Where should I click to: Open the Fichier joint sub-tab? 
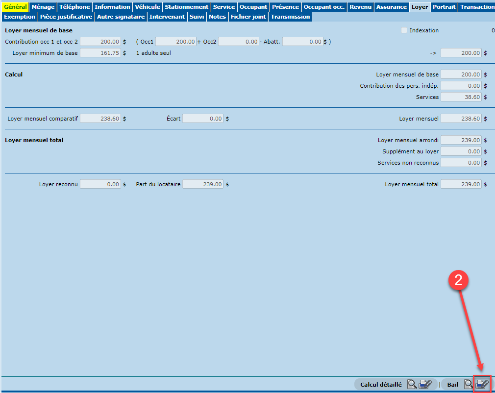pos(248,17)
